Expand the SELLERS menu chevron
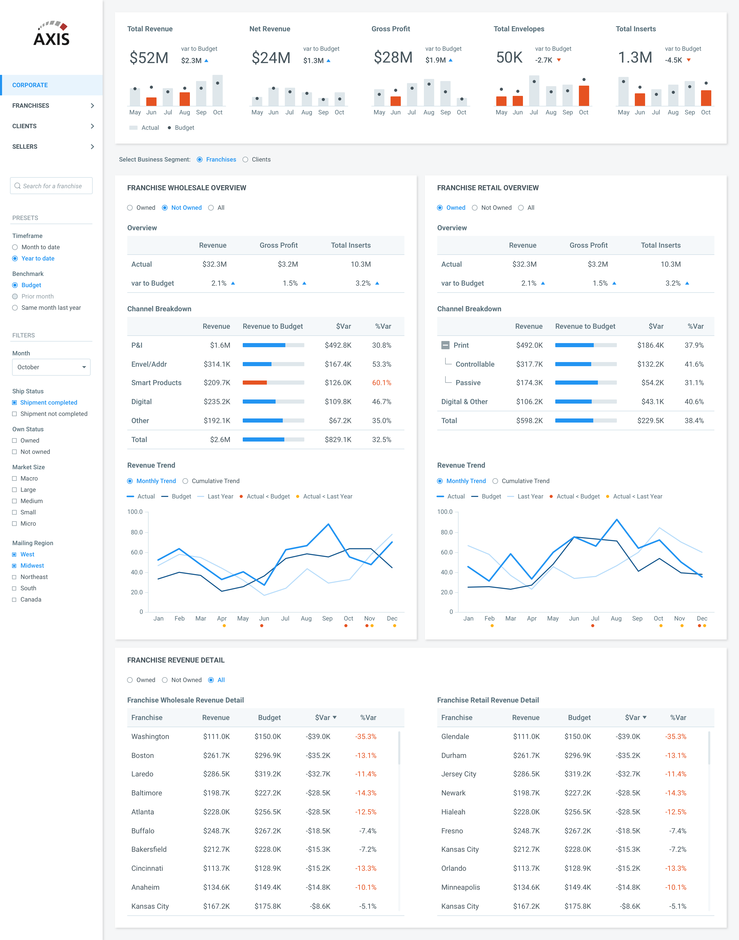This screenshot has width=739, height=940. pos(92,147)
